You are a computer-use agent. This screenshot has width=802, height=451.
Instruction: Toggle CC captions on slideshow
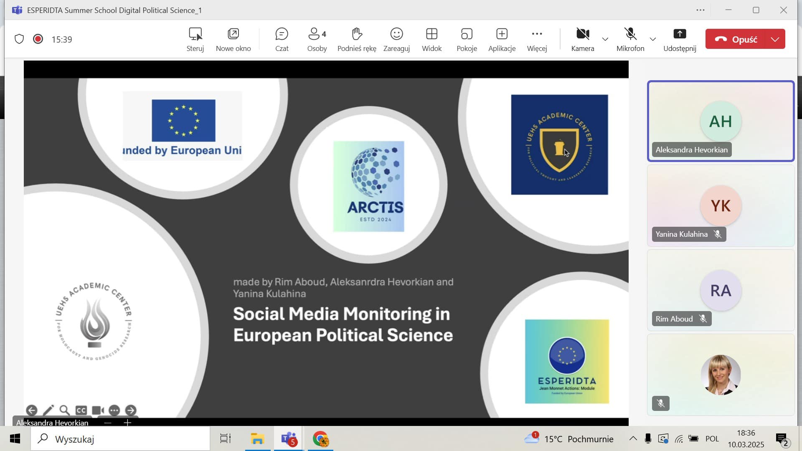pyautogui.click(x=81, y=410)
